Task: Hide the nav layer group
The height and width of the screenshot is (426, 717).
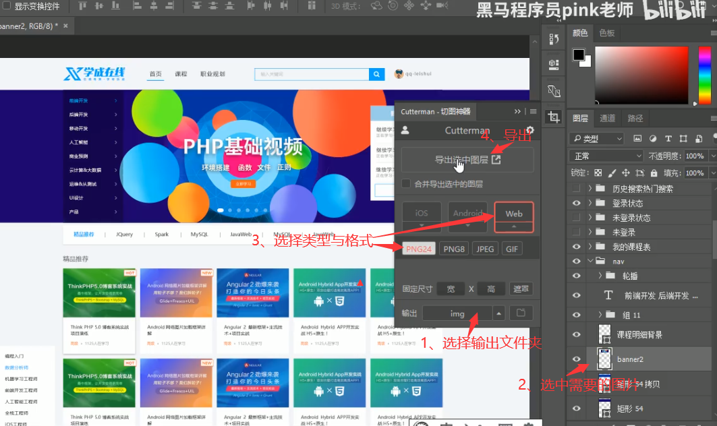Action: point(576,261)
